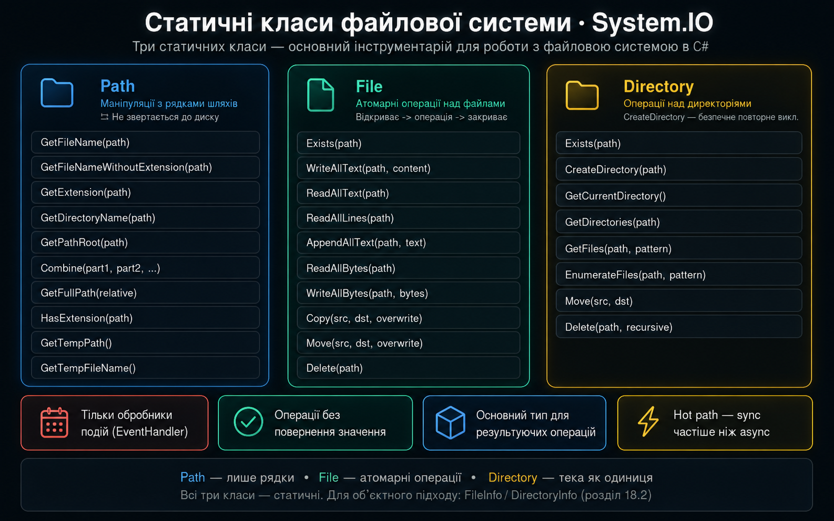Click the File card heading
This screenshot has height=521, width=834.
(369, 86)
